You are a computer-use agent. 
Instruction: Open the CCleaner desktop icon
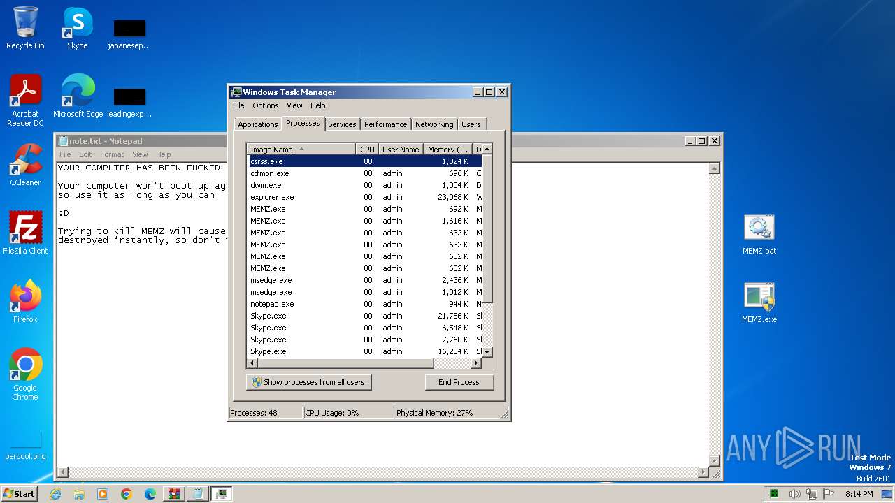point(25,165)
